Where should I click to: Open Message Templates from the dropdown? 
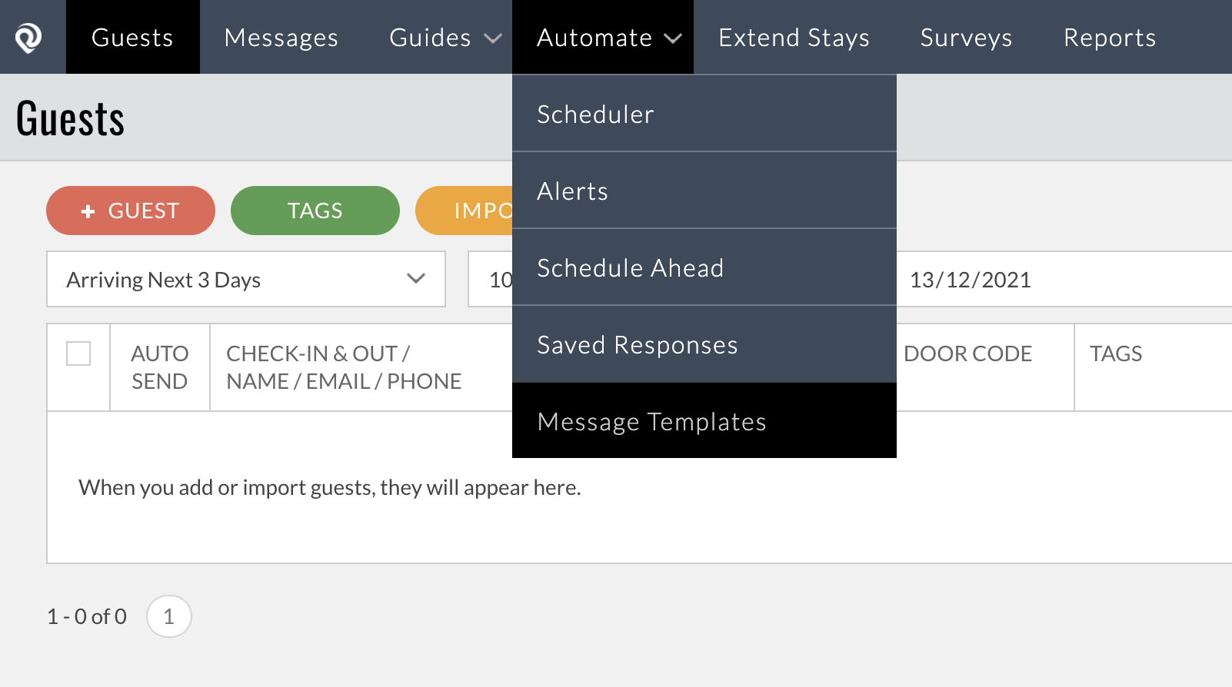(x=652, y=422)
